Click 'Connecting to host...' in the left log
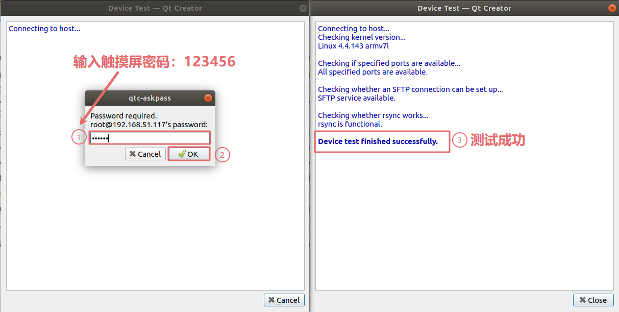The image size is (619, 312). (x=44, y=29)
